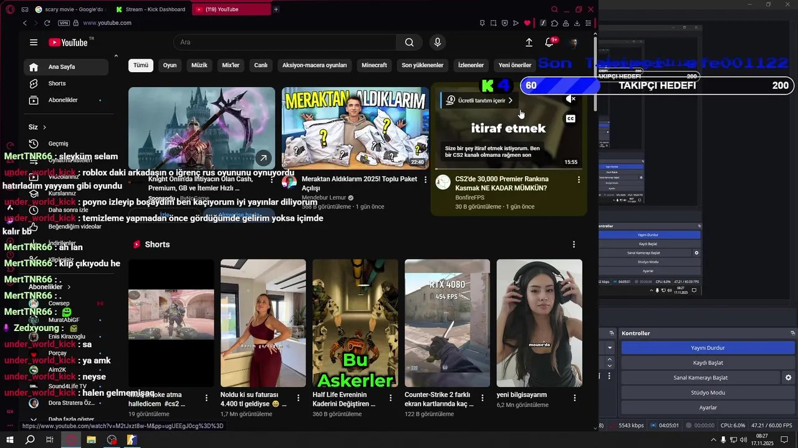Image resolution: width=798 pixels, height=448 pixels.
Task: Toggle Sanal Kamerayı Başlat in OBS
Action: [700, 378]
